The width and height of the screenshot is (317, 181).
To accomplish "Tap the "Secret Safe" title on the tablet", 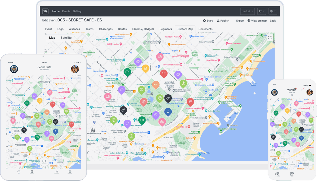I will [x=44, y=67].
